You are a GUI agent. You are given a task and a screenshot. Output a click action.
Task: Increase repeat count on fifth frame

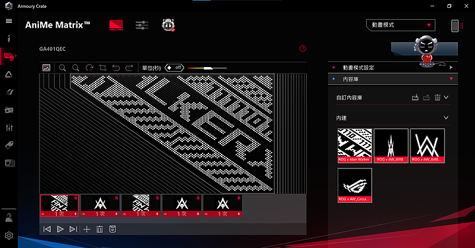click(239, 214)
